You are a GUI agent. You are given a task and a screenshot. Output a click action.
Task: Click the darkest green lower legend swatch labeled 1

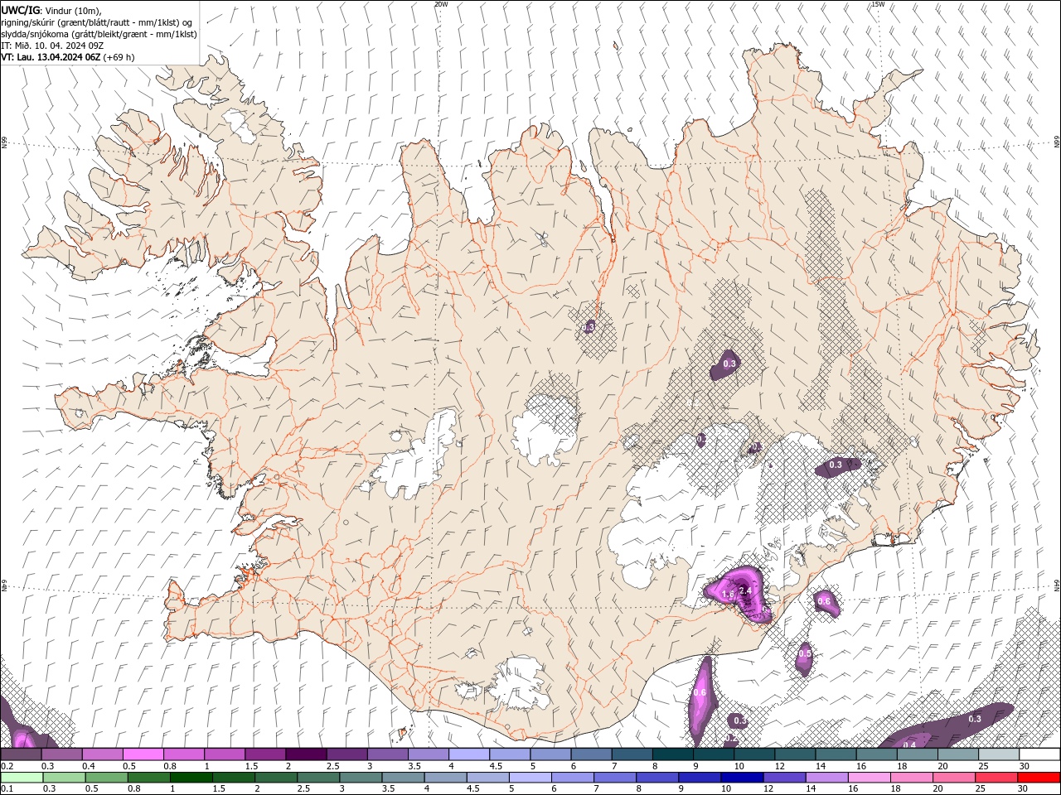pos(191,778)
